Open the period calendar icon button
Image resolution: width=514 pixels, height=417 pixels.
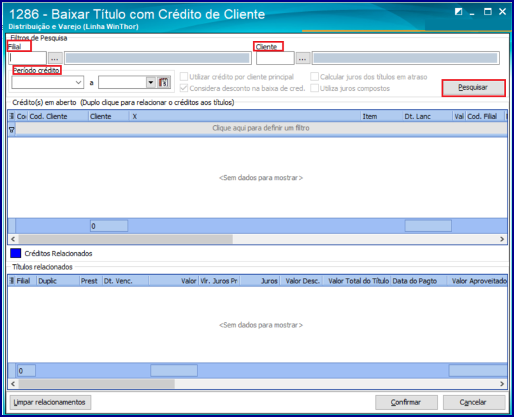pyautogui.click(x=164, y=82)
